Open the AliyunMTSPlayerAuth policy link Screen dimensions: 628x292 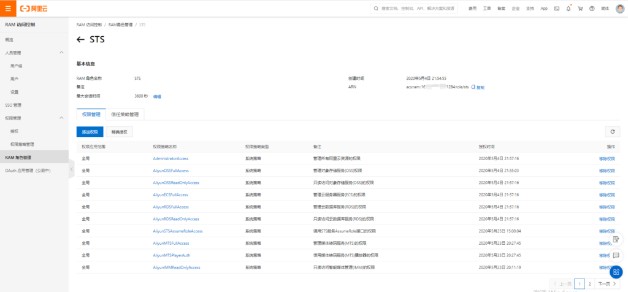[172, 255]
